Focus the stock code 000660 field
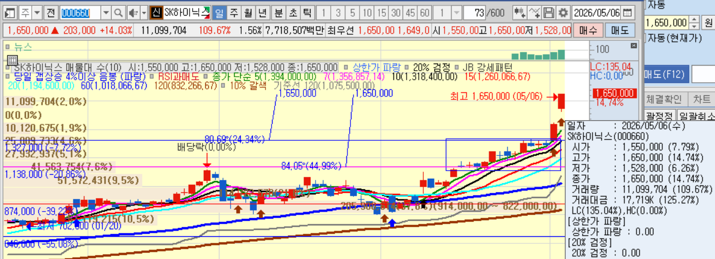 pyautogui.click(x=80, y=13)
